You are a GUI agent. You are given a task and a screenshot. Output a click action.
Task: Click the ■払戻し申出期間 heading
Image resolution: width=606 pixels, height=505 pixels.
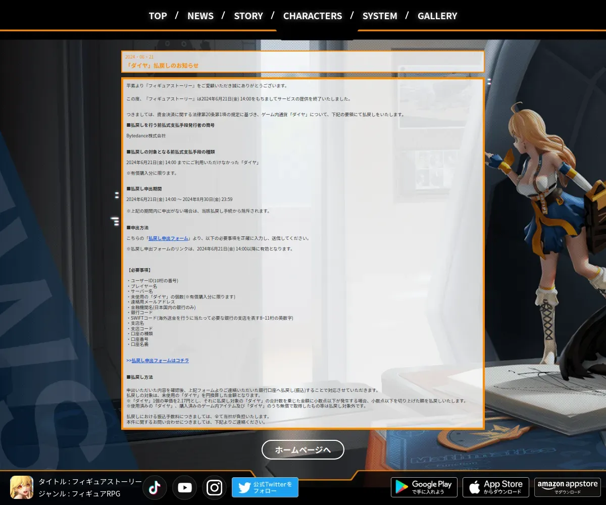click(144, 188)
